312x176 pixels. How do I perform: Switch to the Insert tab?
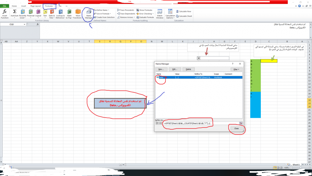tap(23, 6)
